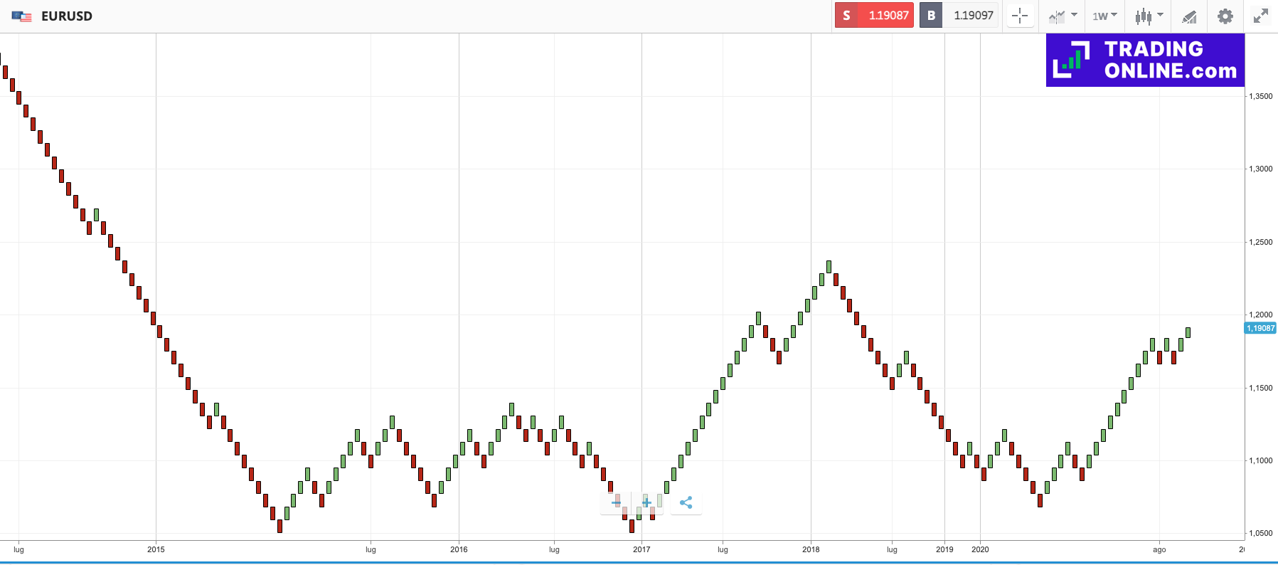This screenshot has height=565, width=1278.
Task: Click the 2019 time axis label
Action: coord(944,549)
